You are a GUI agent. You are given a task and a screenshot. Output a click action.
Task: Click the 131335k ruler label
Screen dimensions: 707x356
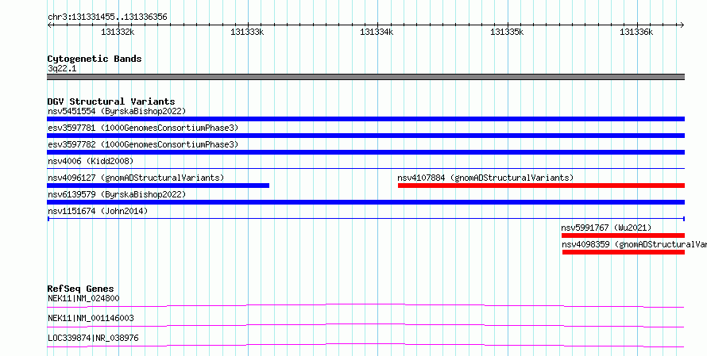click(507, 32)
